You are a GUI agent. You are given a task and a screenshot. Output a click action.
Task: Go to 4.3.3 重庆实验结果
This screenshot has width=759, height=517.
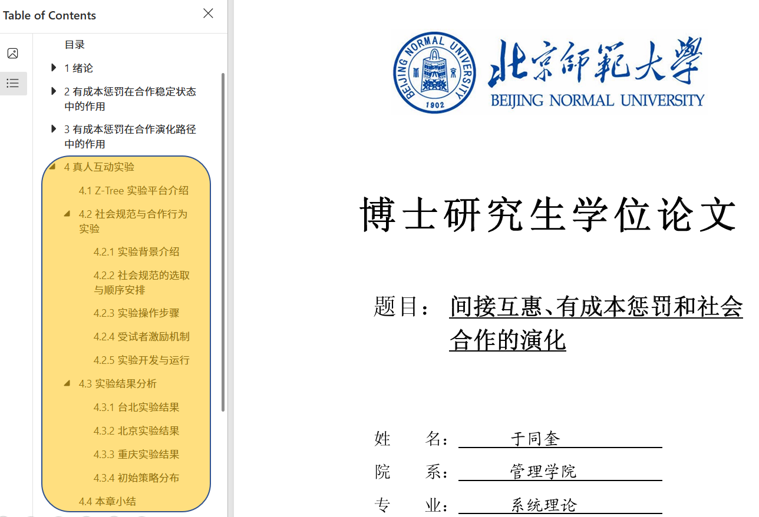click(x=136, y=455)
